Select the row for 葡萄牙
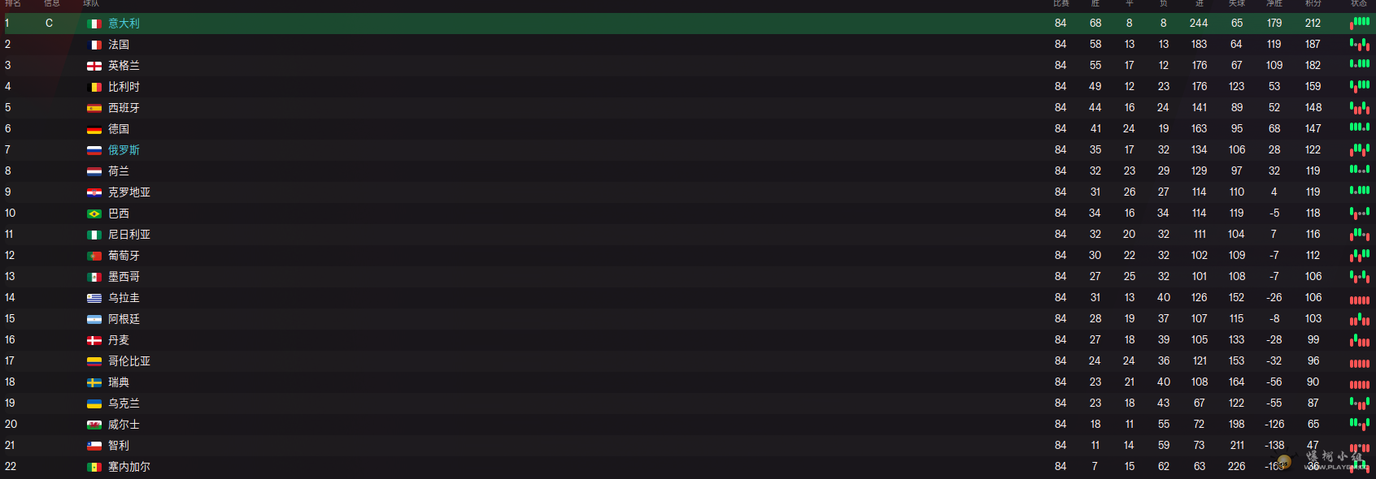Viewport: 1376px width, 479px height. 688,256
